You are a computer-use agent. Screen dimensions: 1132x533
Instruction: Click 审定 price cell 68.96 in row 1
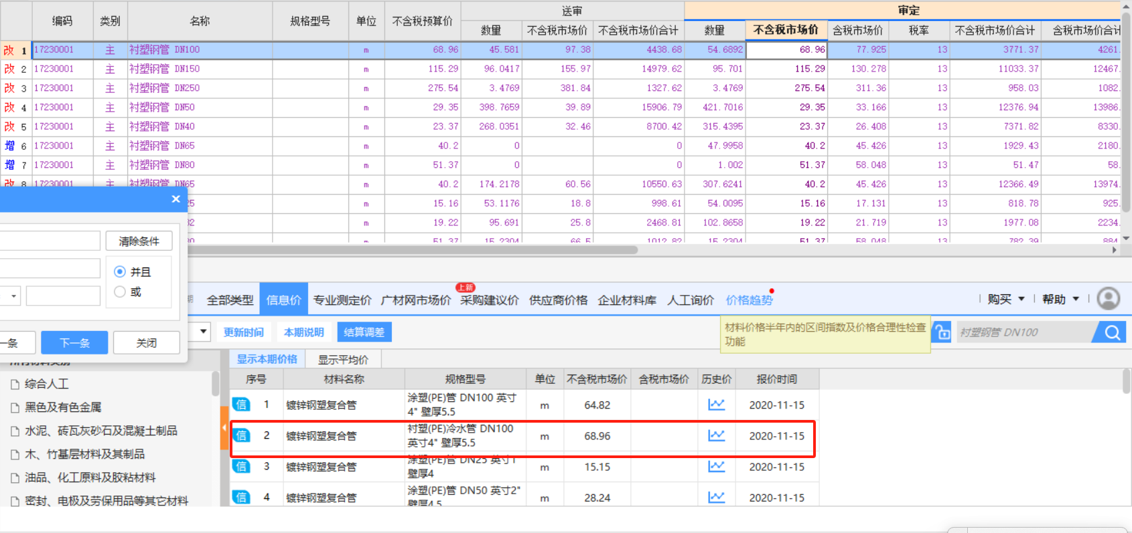coord(786,49)
